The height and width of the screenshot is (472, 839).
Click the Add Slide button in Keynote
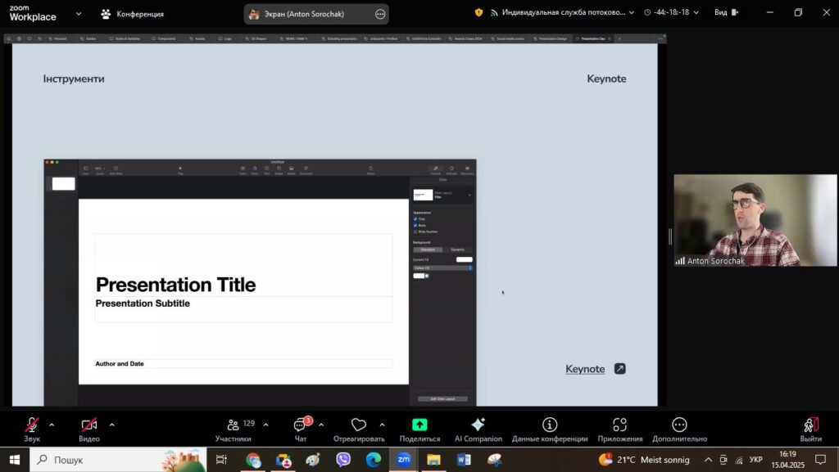point(116,170)
